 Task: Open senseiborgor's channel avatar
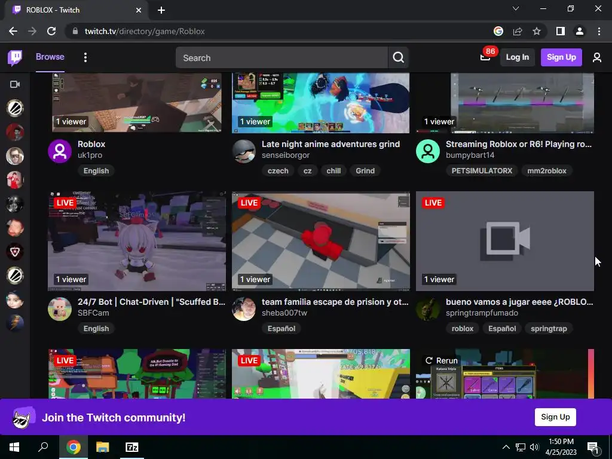point(244,151)
